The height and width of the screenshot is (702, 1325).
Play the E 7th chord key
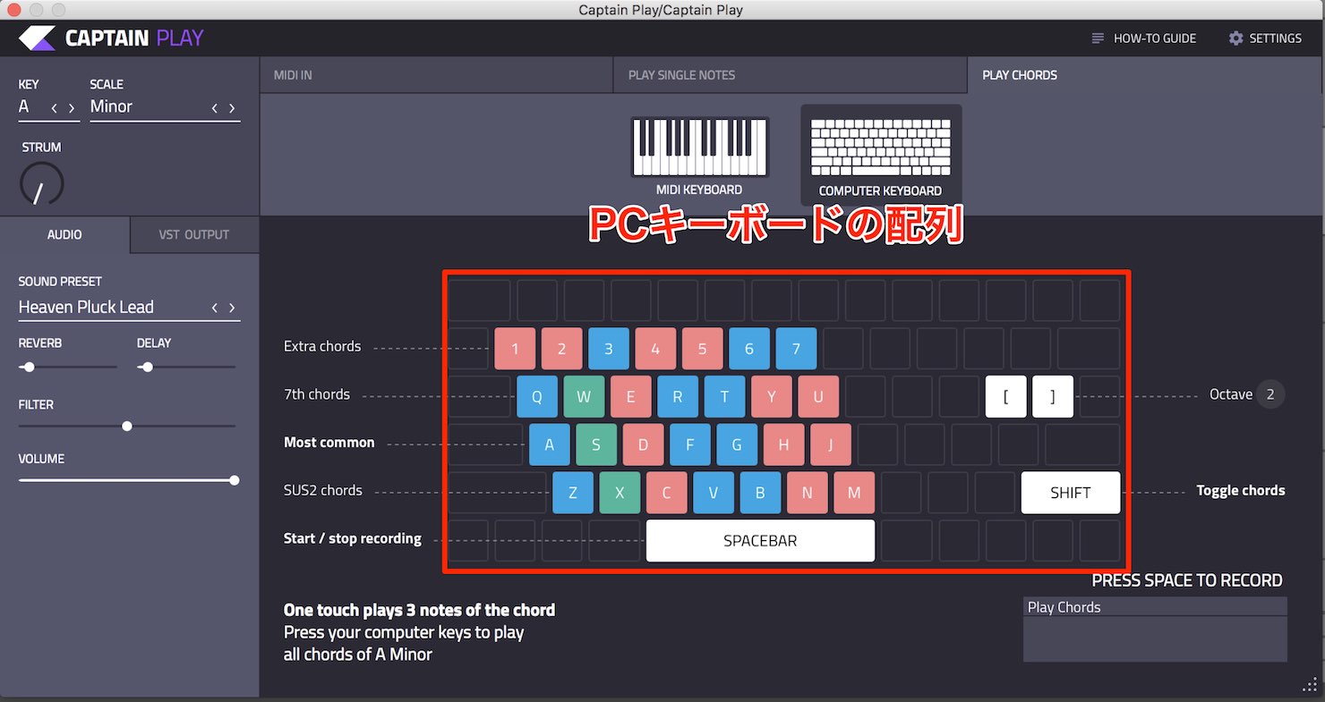coord(631,397)
